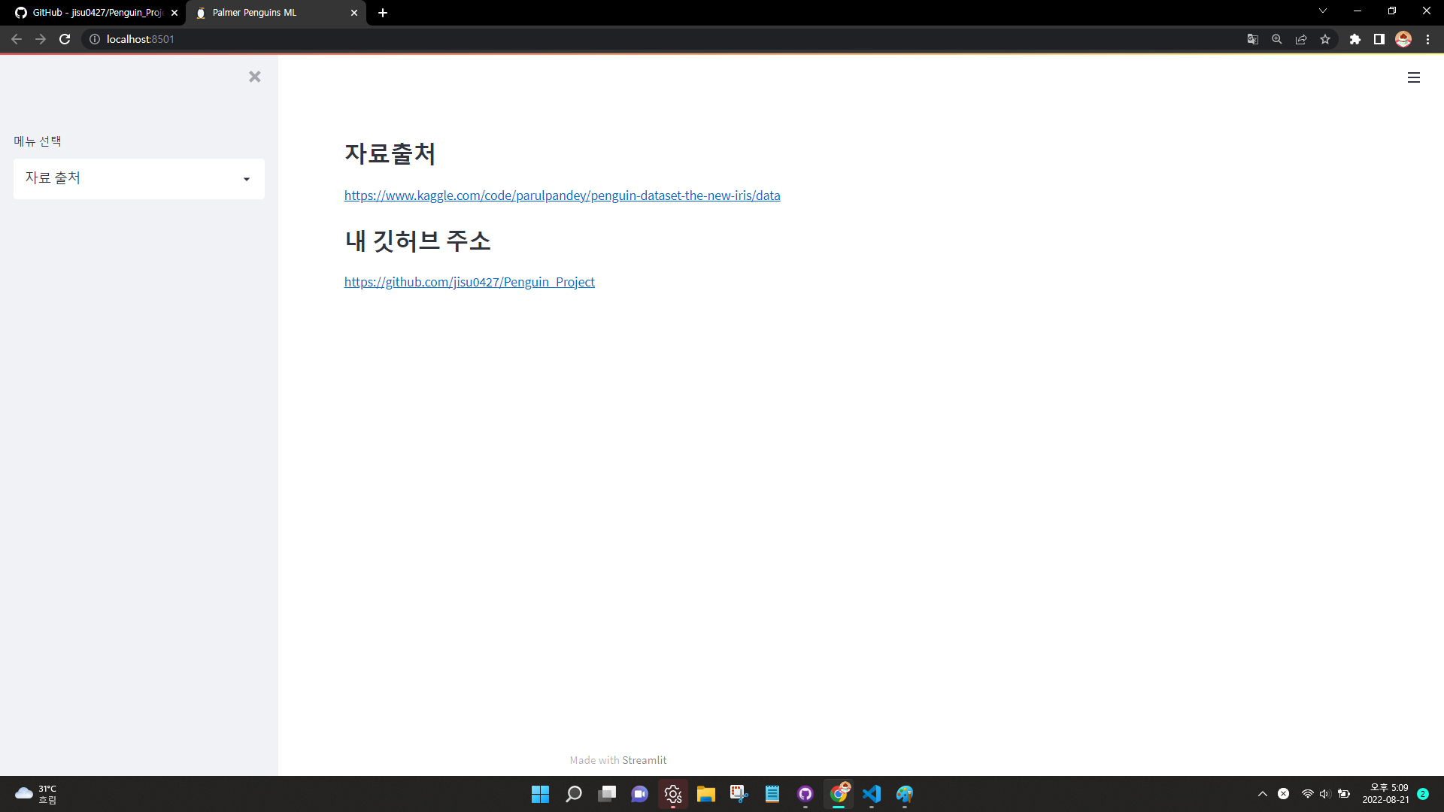The height and width of the screenshot is (812, 1444).
Task: Open the Chrome extensions puzzle icon
Action: tap(1355, 39)
